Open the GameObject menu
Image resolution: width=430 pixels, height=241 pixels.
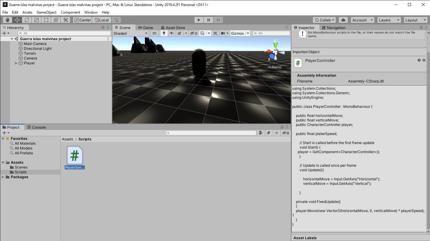tap(47, 12)
